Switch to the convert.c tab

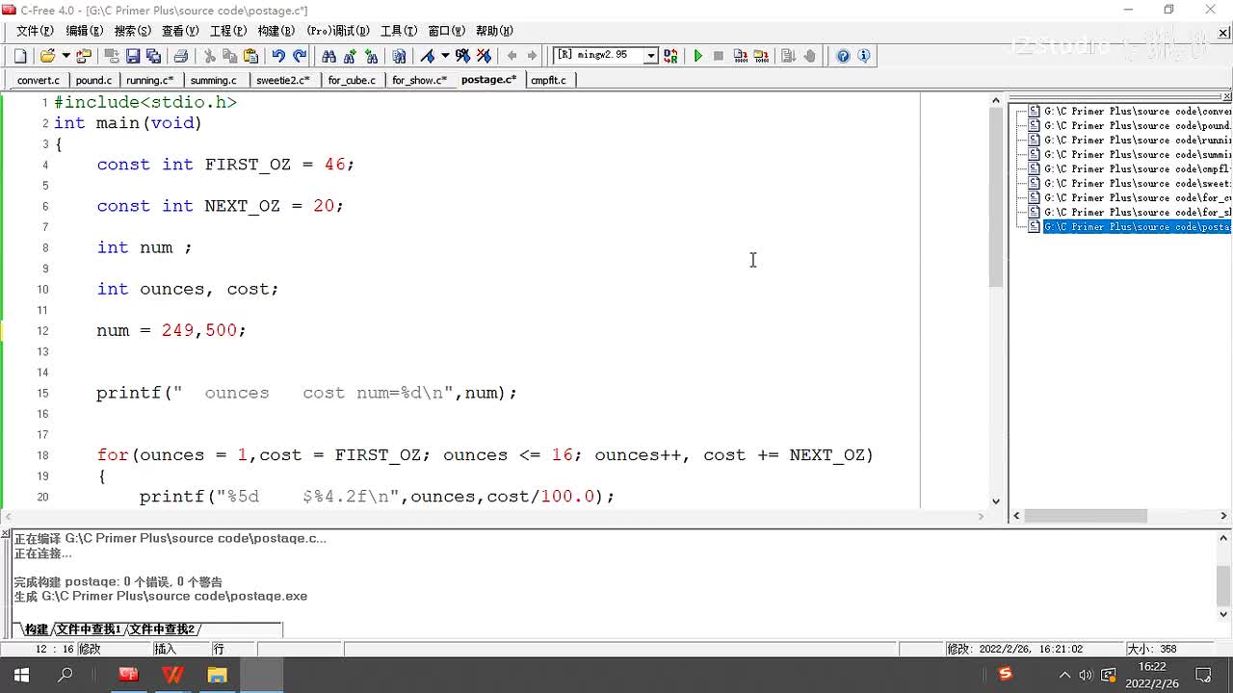point(38,80)
